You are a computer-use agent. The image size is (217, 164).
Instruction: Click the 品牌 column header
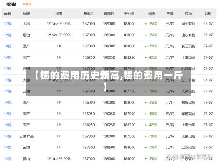click(26, 13)
